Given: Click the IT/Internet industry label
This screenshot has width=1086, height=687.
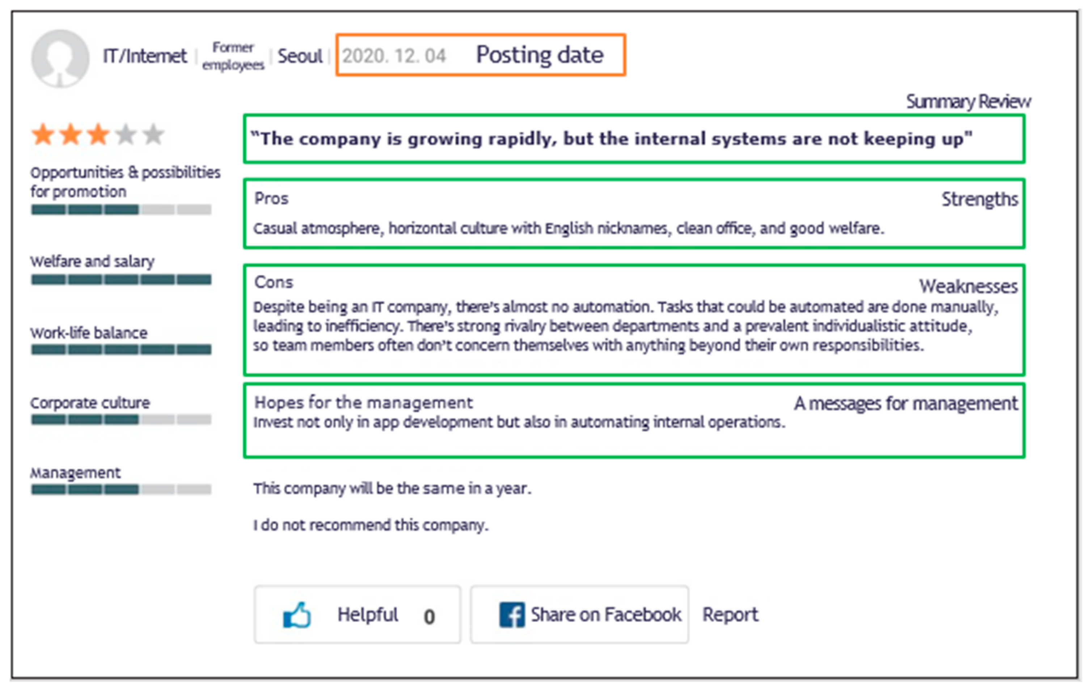Looking at the screenshot, I should coord(145,56).
